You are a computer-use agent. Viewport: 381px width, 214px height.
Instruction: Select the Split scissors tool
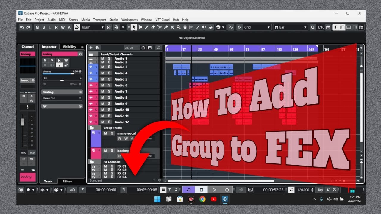[x=159, y=27]
